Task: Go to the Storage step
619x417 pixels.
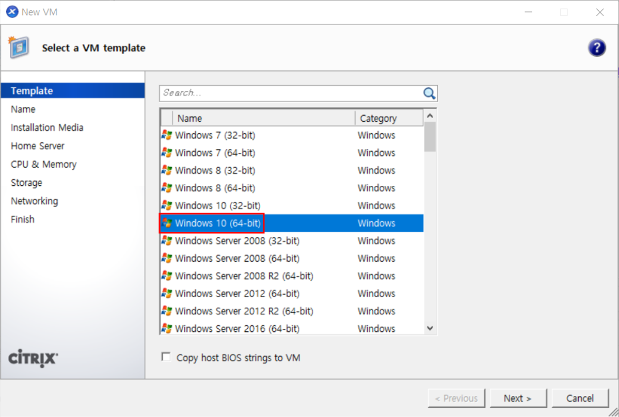Action: [x=26, y=183]
